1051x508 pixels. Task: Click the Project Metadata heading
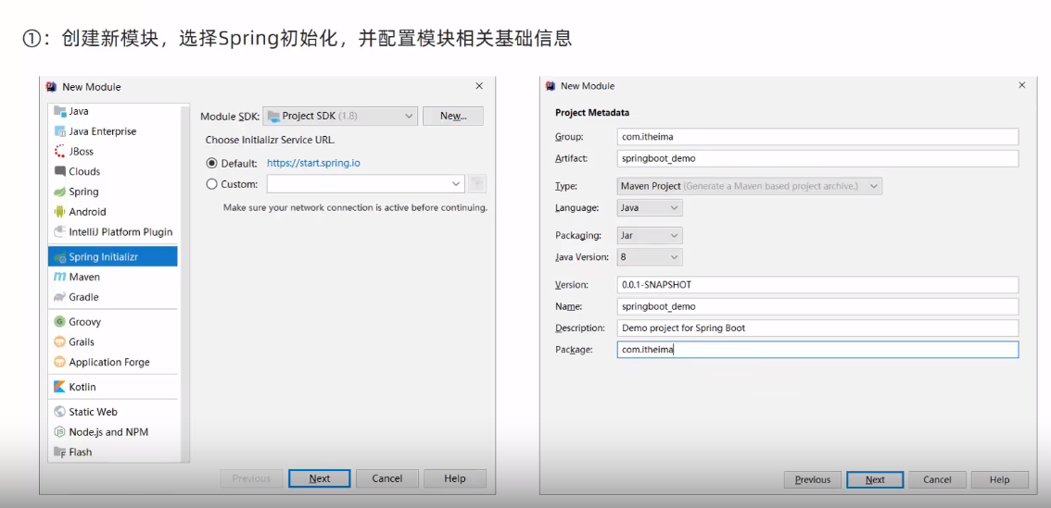[592, 113]
